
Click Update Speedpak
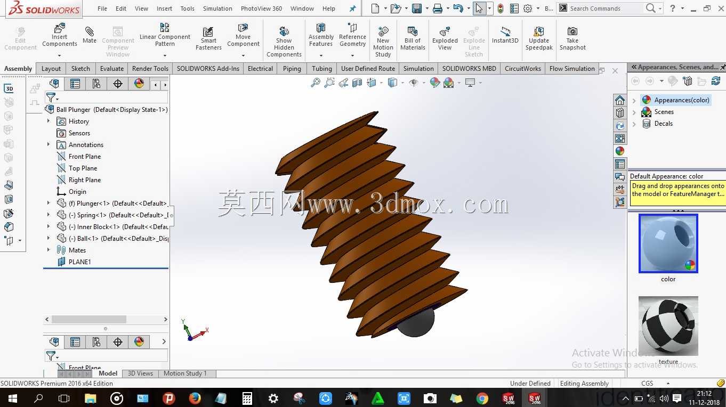coord(539,38)
